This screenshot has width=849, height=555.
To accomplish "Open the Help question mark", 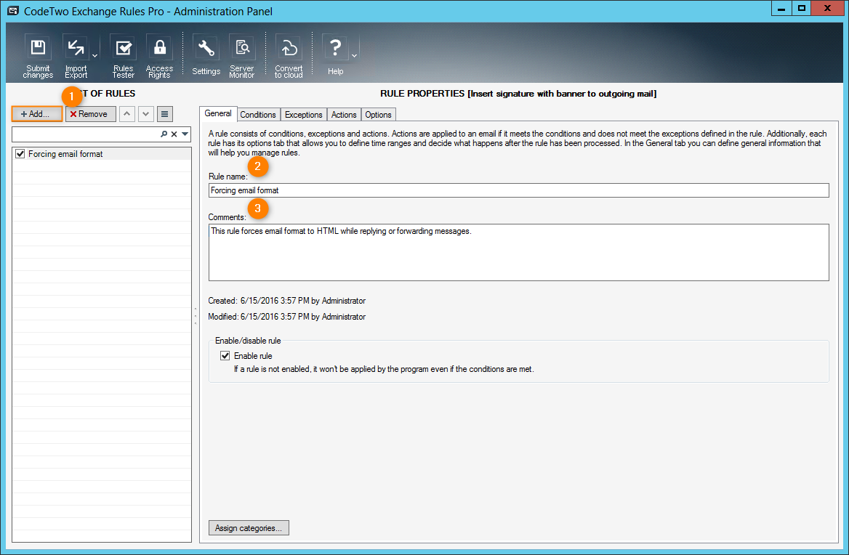I will point(335,56).
